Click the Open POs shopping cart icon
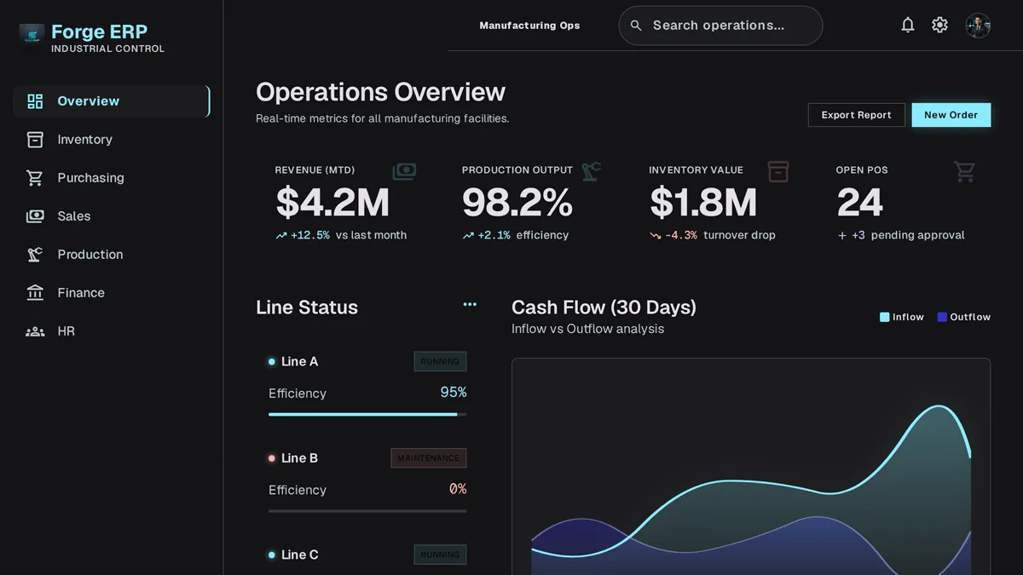Screen dimensions: 1023x575 (965, 171)
